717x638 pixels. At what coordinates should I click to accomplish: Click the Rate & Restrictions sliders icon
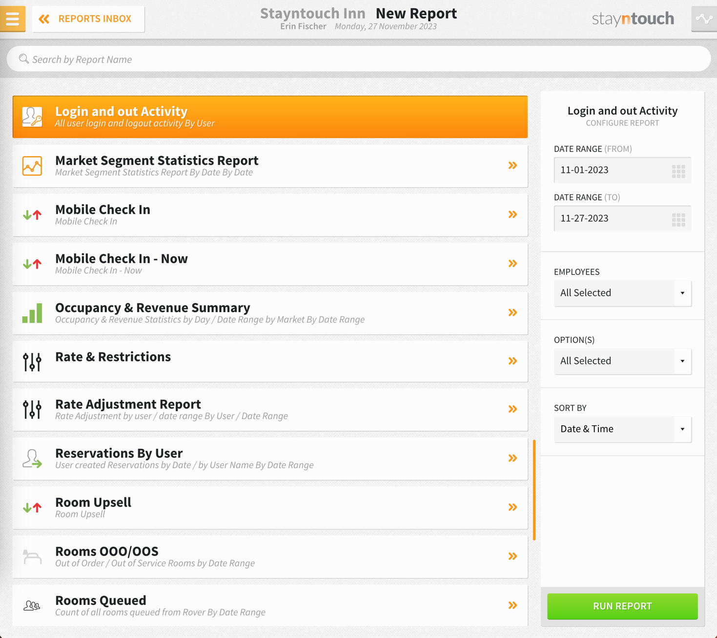pos(32,362)
